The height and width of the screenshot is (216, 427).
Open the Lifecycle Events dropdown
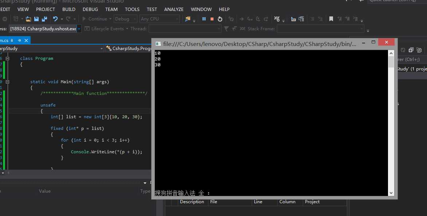pos(106,28)
